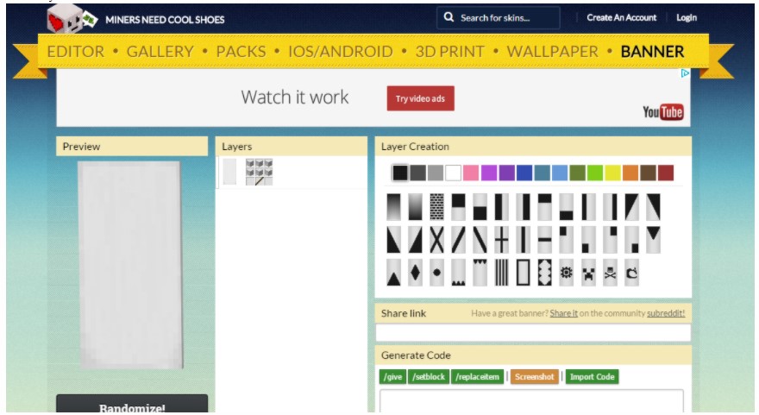Click the Import Code button
The height and width of the screenshot is (415, 759).
(592, 377)
